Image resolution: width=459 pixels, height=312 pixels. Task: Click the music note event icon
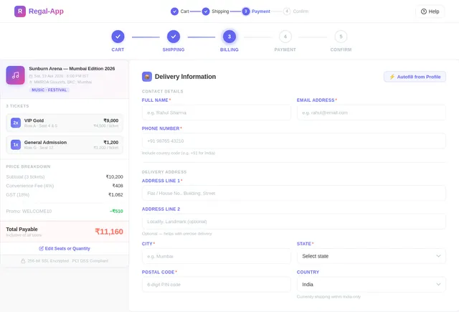(x=15, y=75)
